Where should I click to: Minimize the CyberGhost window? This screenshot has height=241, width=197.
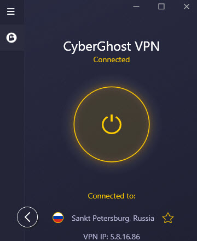click(x=136, y=7)
